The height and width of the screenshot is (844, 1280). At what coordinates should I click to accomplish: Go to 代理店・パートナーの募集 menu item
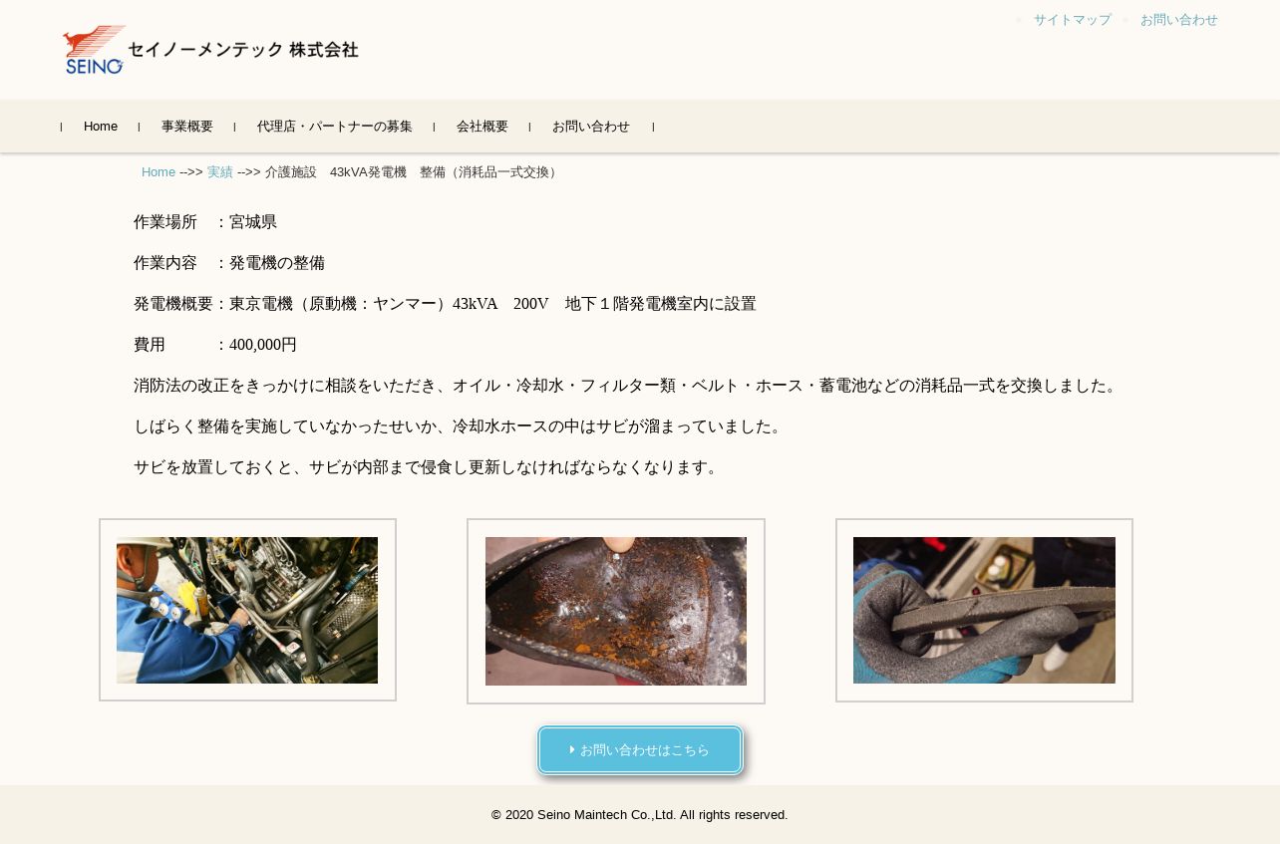335,127
